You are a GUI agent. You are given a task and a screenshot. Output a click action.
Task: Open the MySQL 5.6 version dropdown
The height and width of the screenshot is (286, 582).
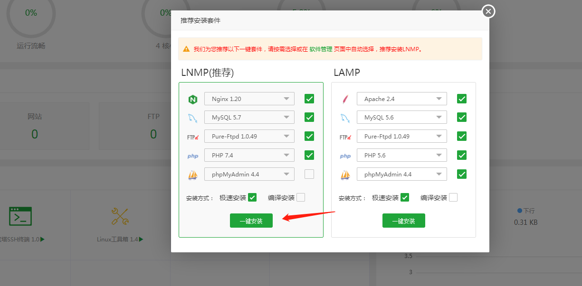(402, 117)
